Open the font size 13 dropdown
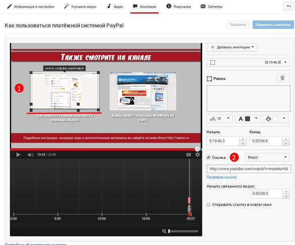The width and height of the screenshot is (295, 245). (x=220, y=118)
